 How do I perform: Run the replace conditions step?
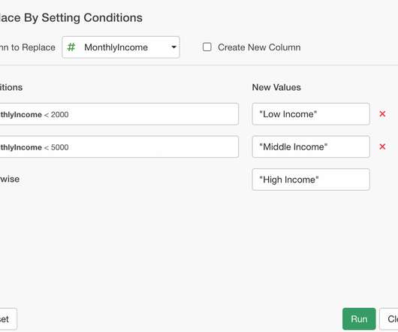359,318
